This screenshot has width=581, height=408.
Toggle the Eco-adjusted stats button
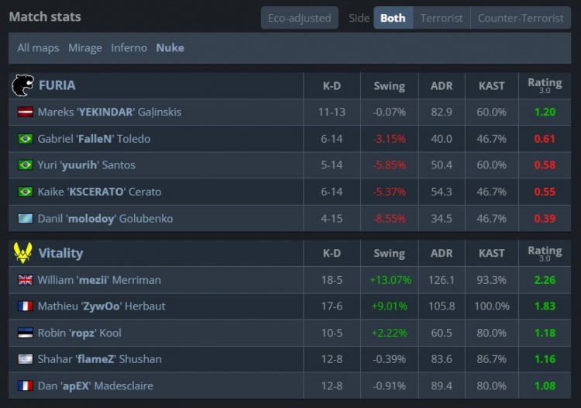pos(298,18)
